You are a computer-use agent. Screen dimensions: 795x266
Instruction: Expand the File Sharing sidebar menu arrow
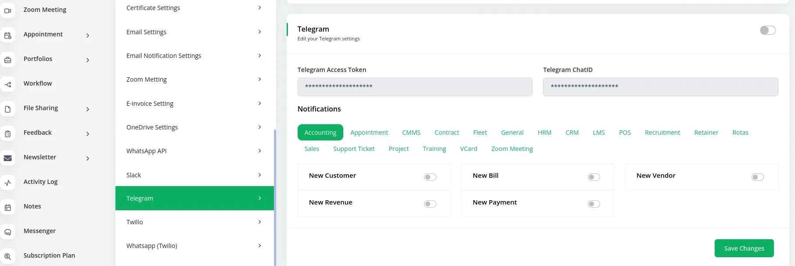click(x=88, y=109)
